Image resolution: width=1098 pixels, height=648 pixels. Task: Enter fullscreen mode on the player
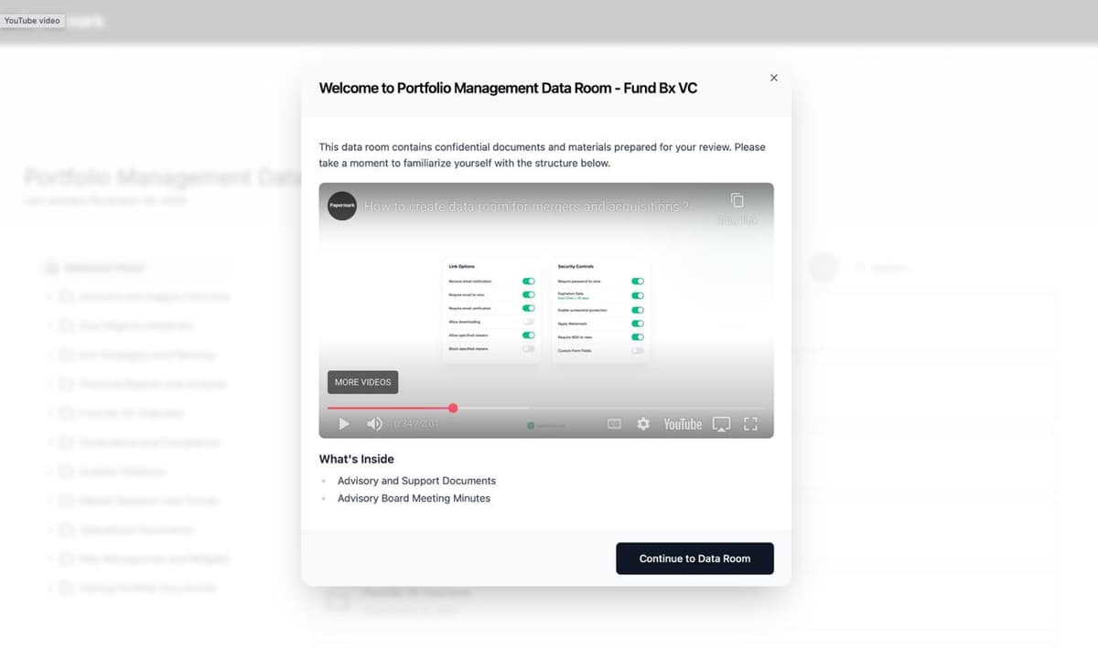tap(750, 424)
